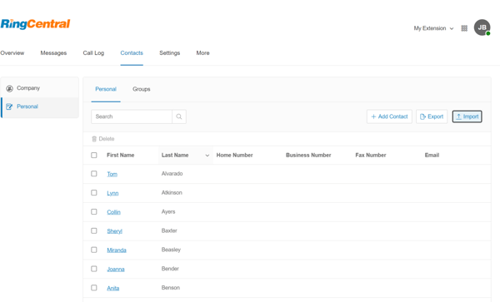Check the box for Joanna Bender

point(93,269)
